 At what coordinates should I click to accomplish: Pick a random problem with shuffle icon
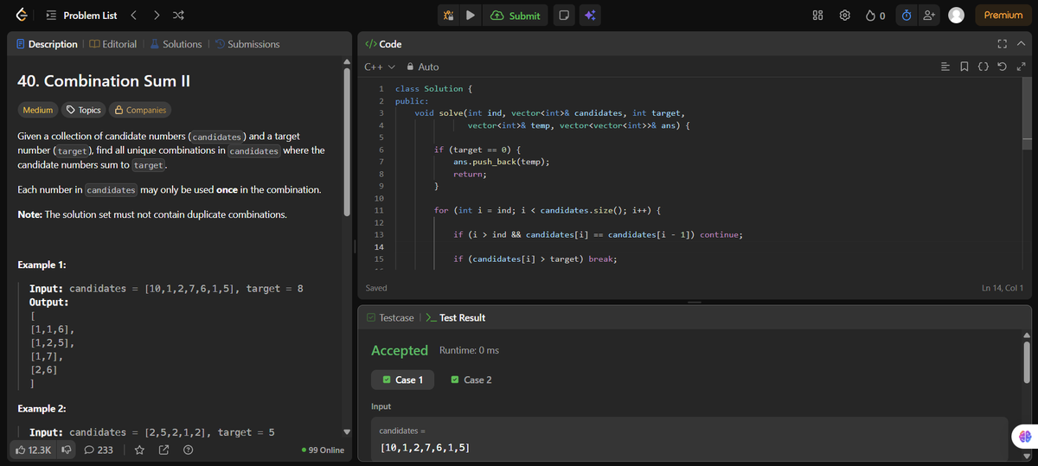point(178,16)
